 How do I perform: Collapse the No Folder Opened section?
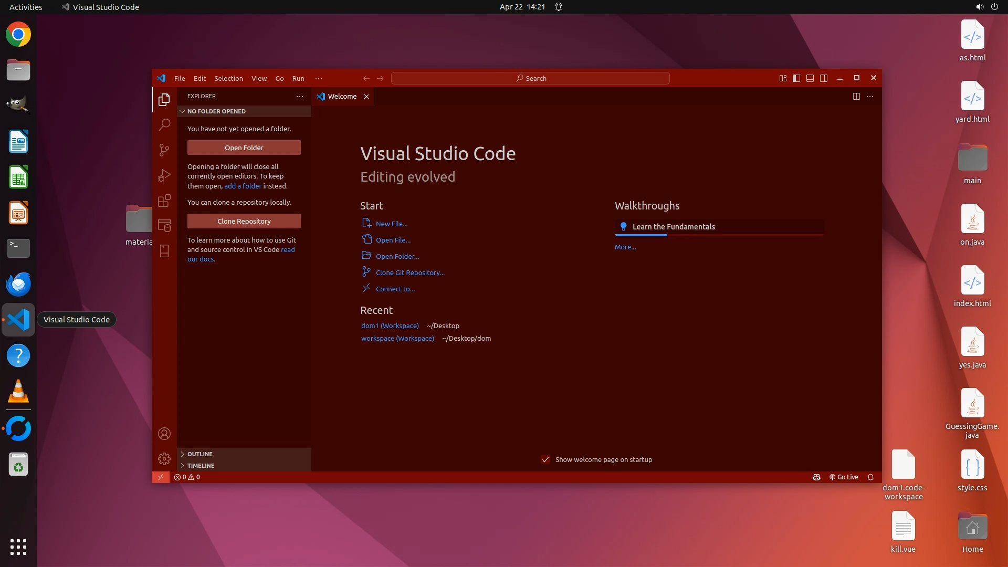(x=216, y=111)
